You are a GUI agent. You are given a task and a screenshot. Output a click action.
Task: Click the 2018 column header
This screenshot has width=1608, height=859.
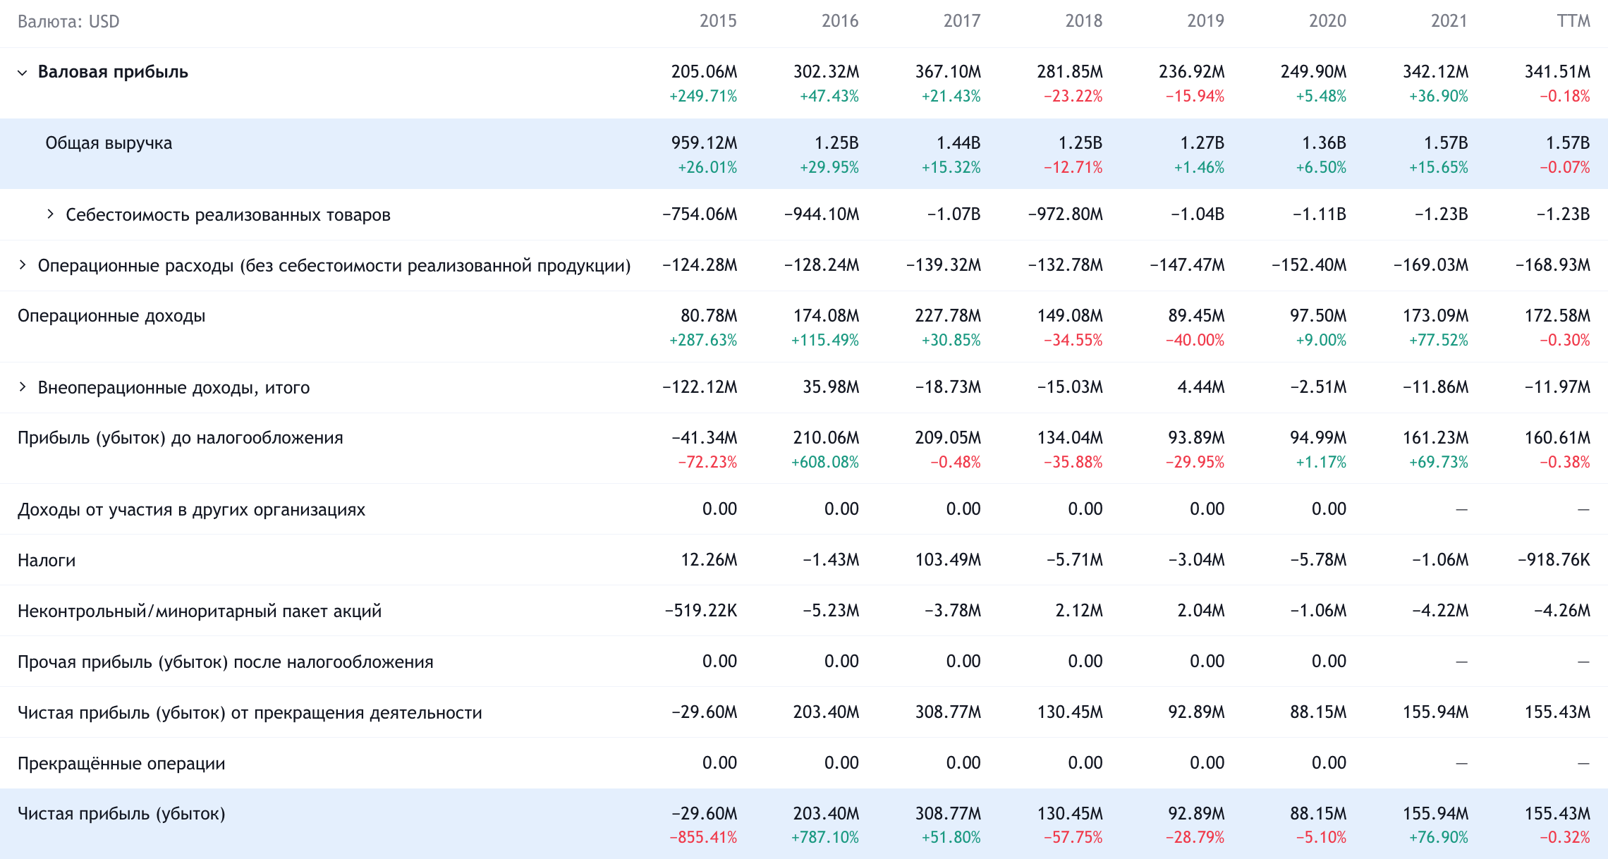pos(1084,21)
